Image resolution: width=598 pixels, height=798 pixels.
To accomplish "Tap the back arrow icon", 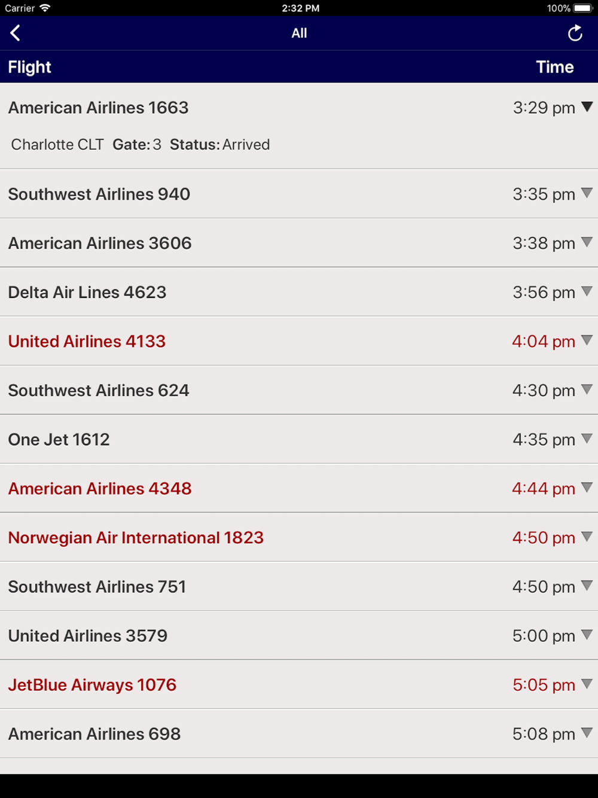I will point(16,33).
